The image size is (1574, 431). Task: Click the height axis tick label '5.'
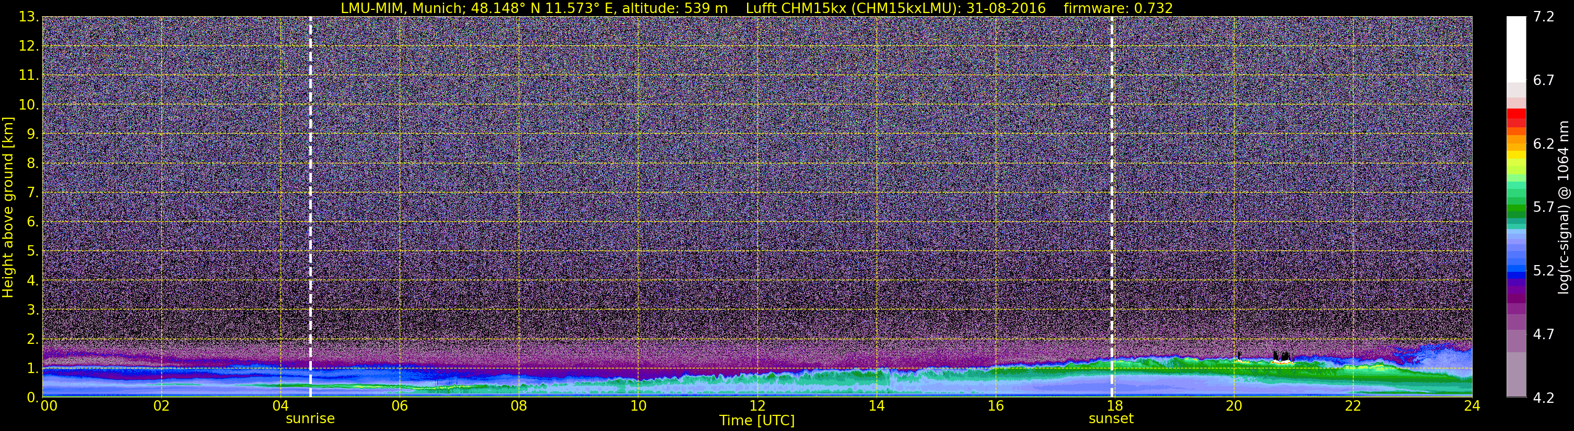click(32, 251)
